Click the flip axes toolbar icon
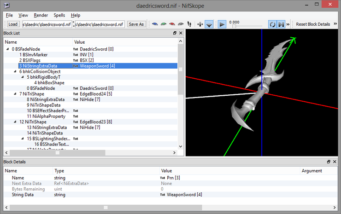Viewport: 341px width, 214px height. (200, 24)
